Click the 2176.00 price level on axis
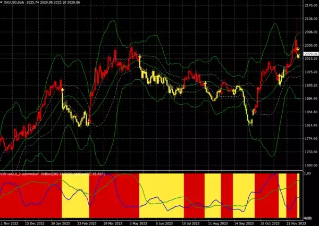This screenshot has width=319, height=226. (310, 6)
